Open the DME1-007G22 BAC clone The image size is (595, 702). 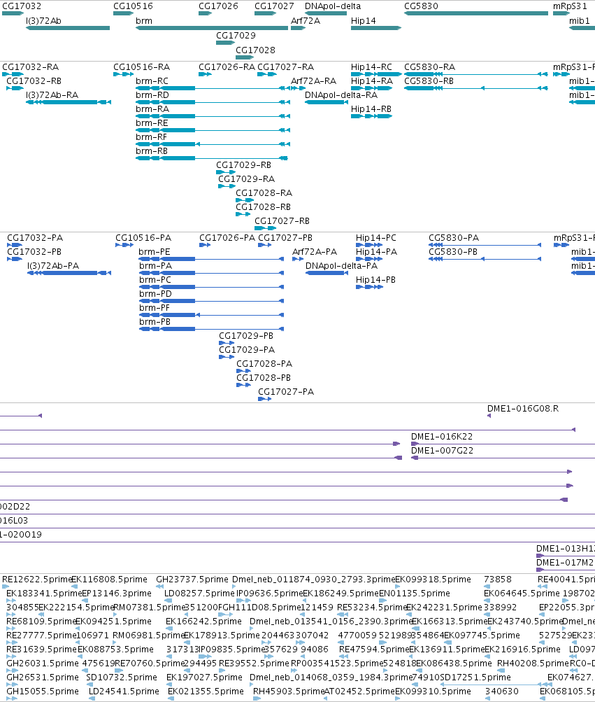[x=503, y=458]
